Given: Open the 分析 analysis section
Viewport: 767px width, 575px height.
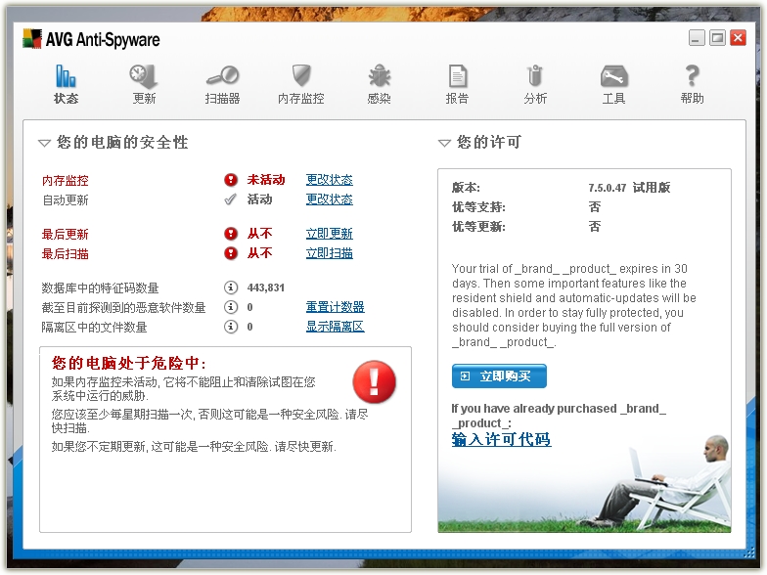Looking at the screenshot, I should point(535,84).
